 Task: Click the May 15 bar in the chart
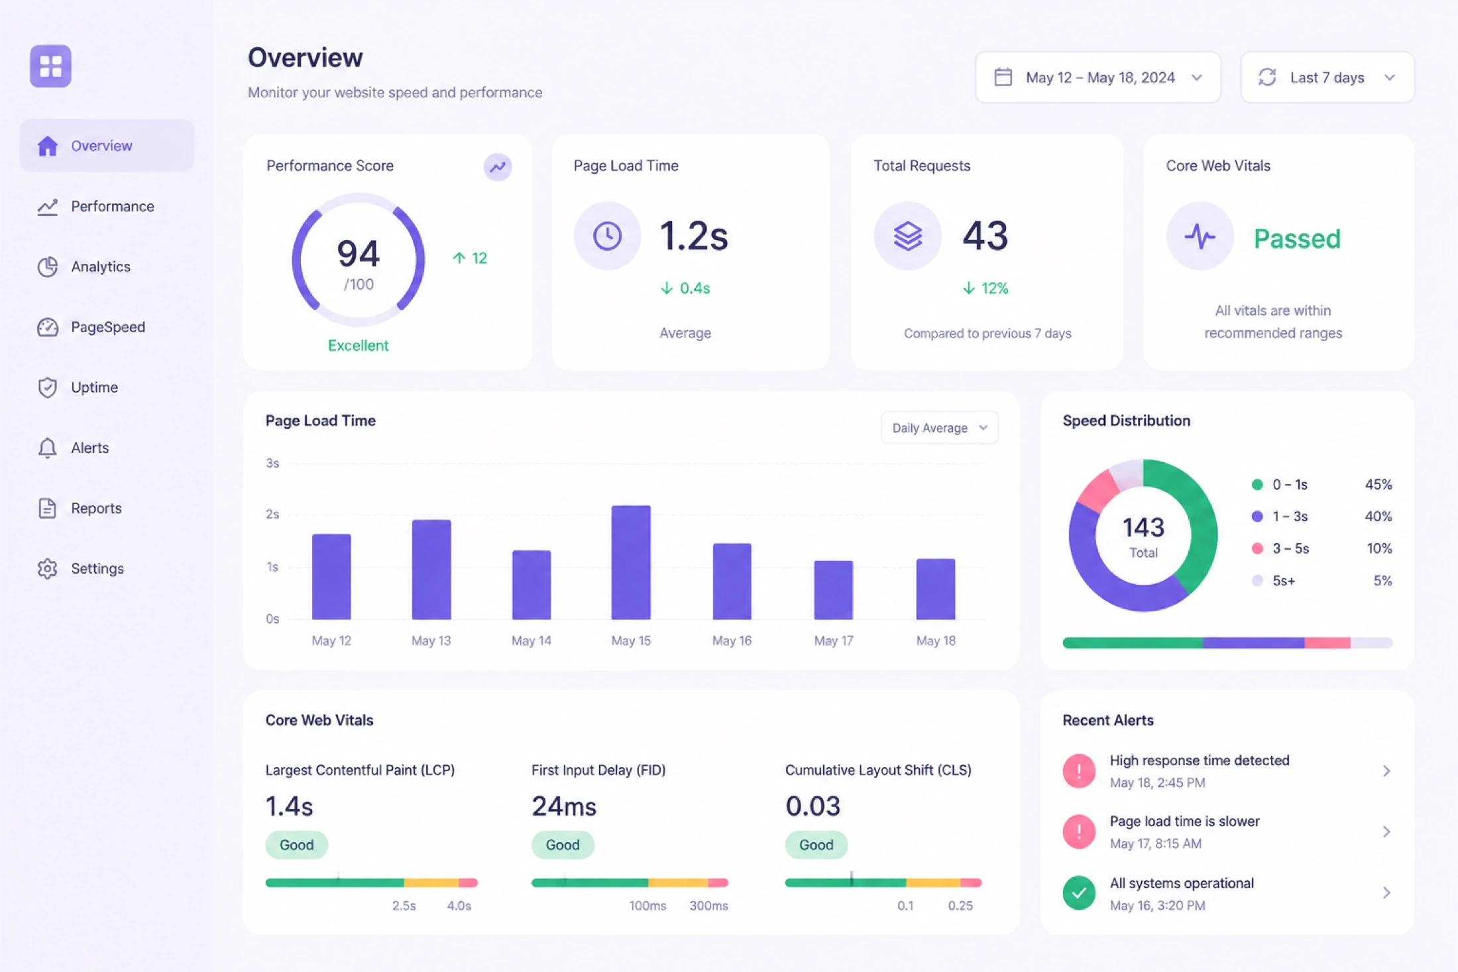coord(631,562)
